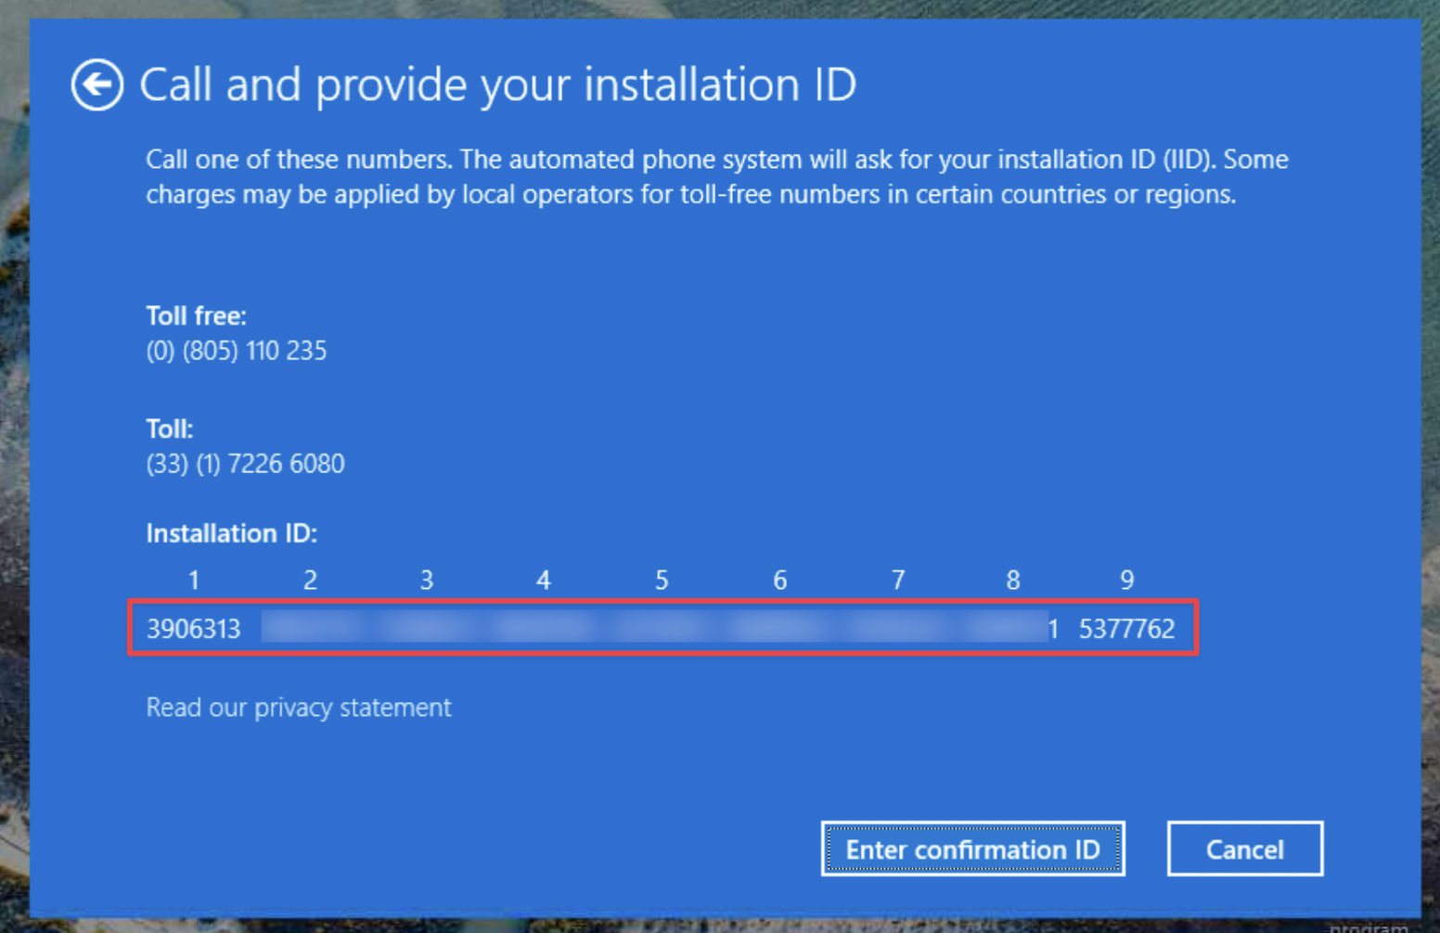Click the dialog title Call and provide your installation ID
Screen dimensions: 1440x933
[497, 84]
